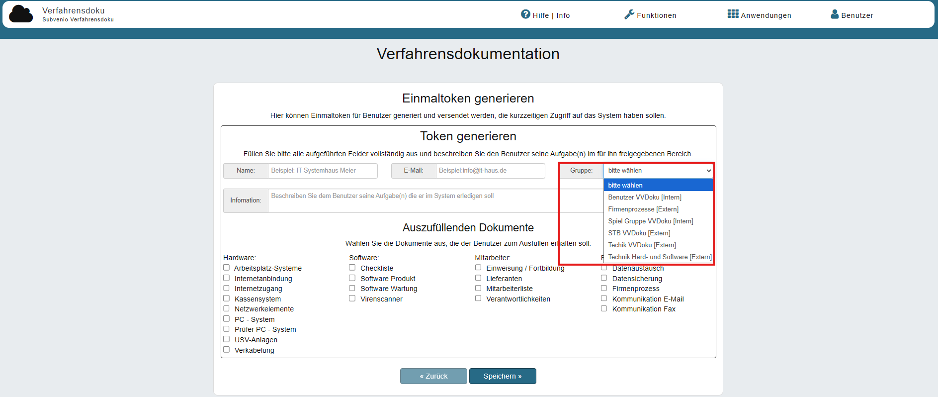
Task: Select 'Spiel Gruppe VVDoku [Intern]' option
Action: 658,221
